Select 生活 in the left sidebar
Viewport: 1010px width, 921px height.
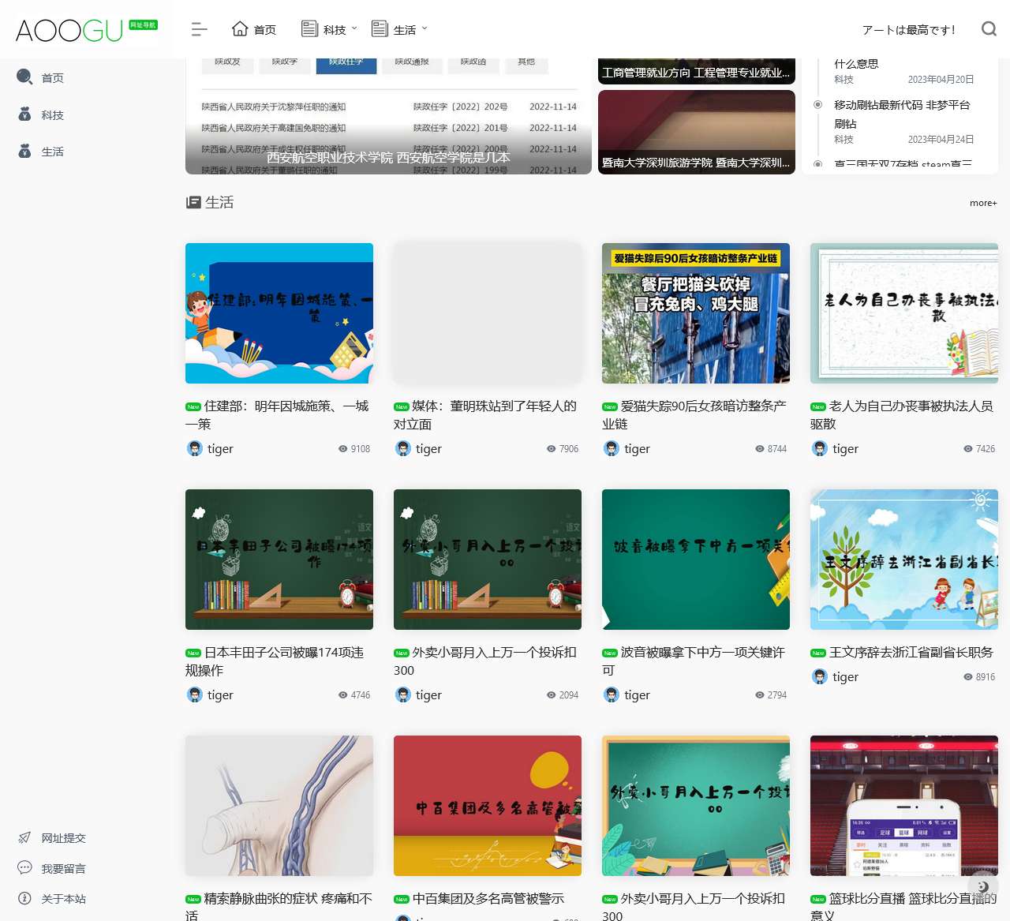click(52, 152)
